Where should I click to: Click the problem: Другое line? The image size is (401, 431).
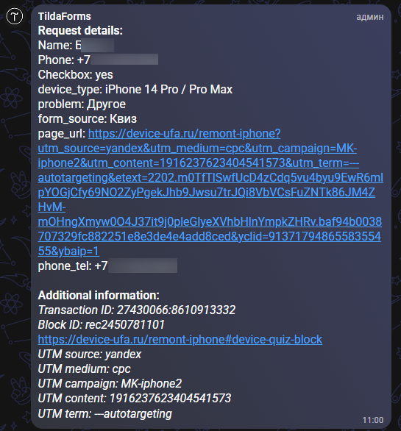82,104
